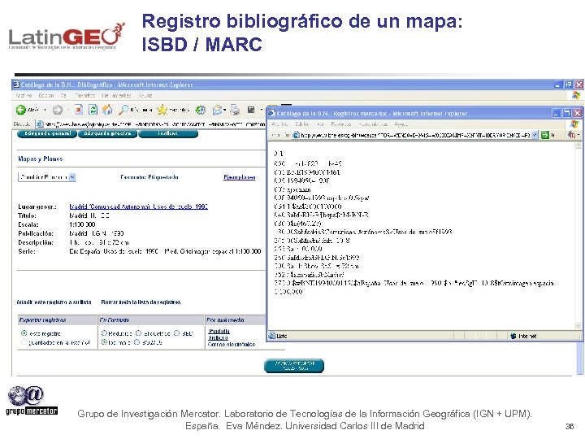Image resolution: width=585 pixels, height=439 pixels.
Task: Click the green Back arrow in Bibliográfico window
Action: click(21, 110)
